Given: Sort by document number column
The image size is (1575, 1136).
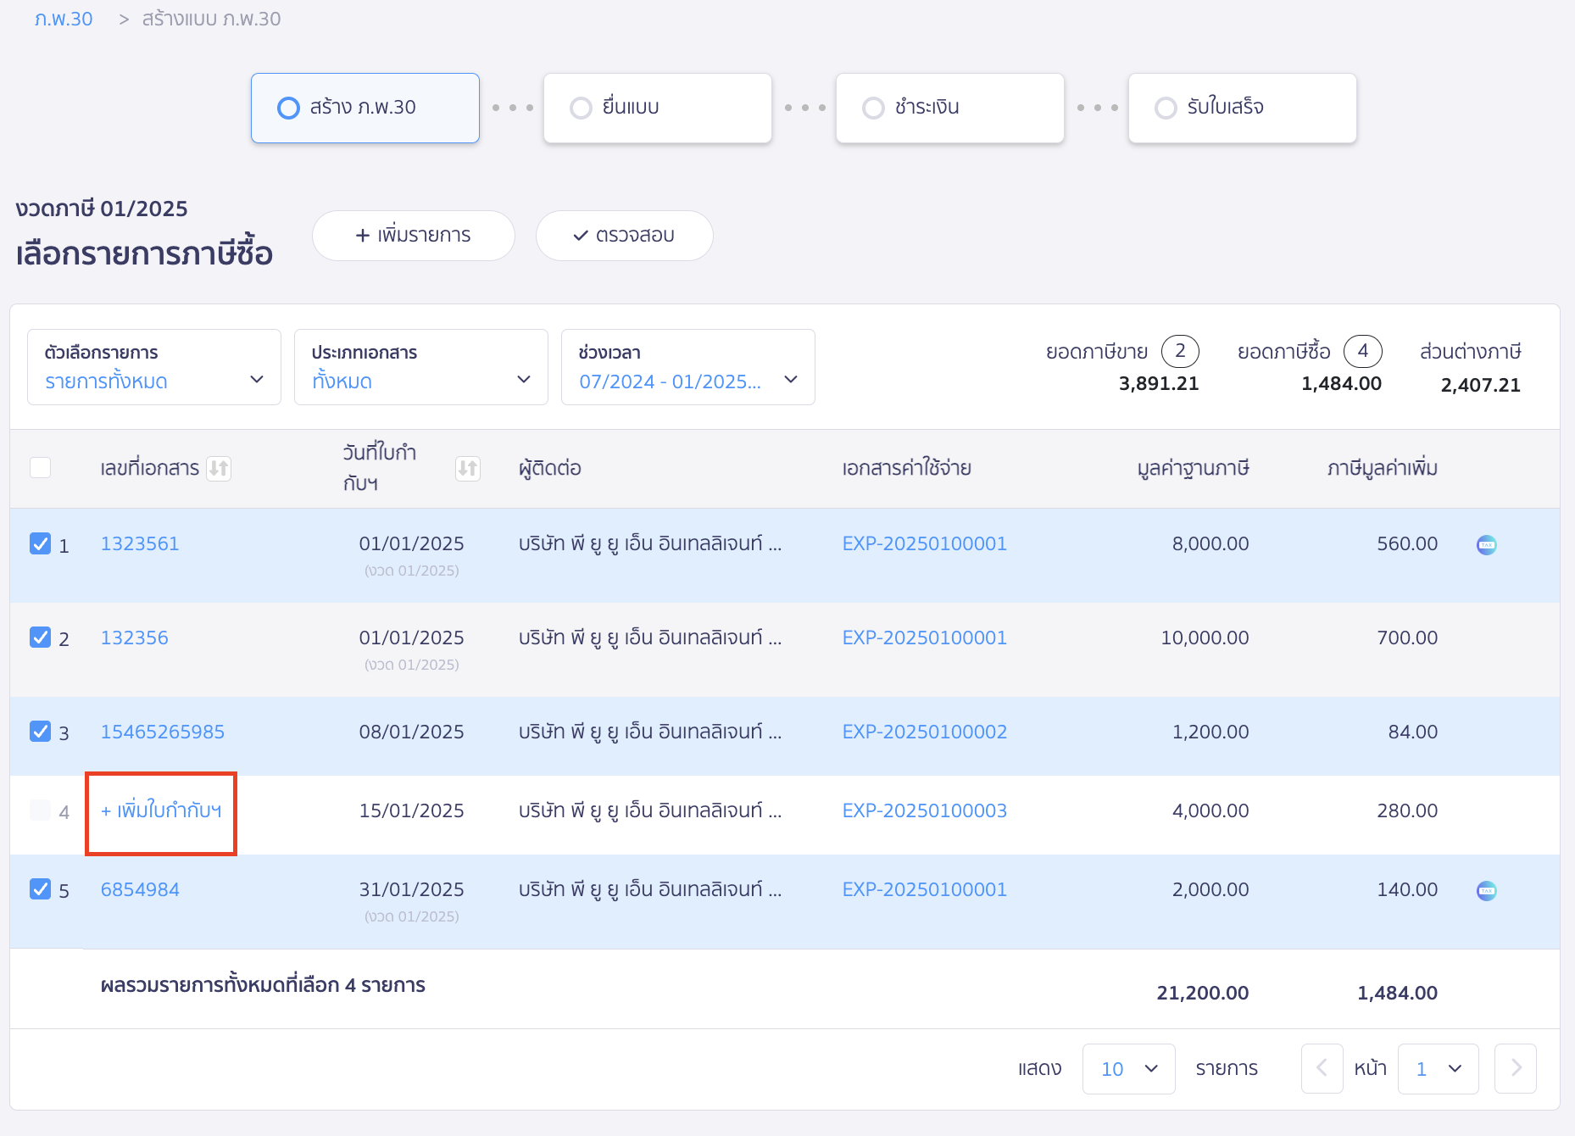Looking at the screenshot, I should click(x=219, y=468).
